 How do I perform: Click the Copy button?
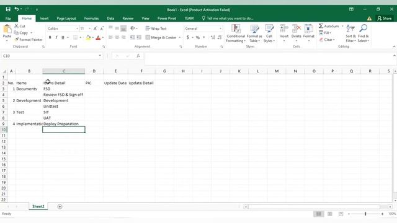click(21, 33)
